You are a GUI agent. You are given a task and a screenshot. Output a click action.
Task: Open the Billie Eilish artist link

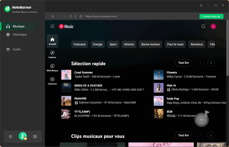tap(81, 90)
